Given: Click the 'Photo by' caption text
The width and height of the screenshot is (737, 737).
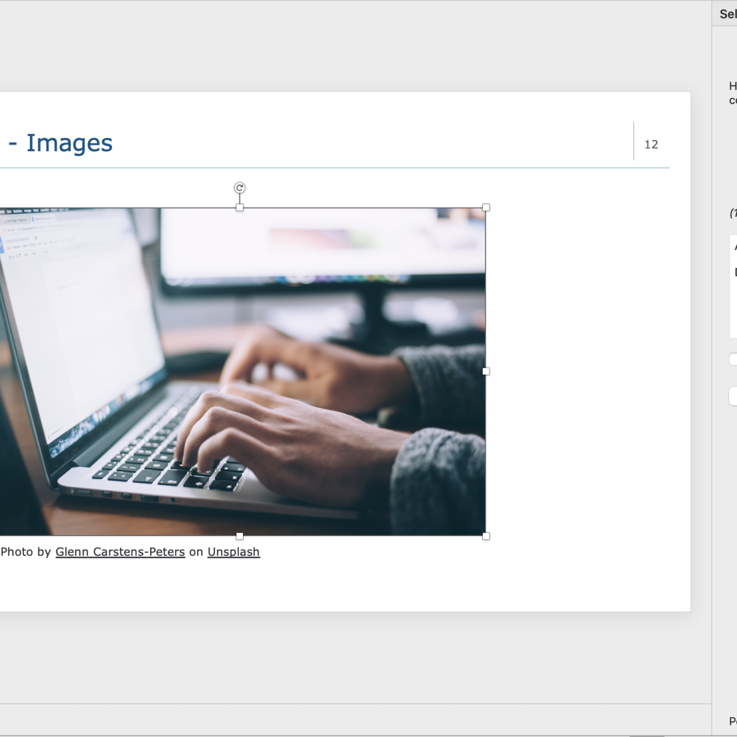Looking at the screenshot, I should pos(26,552).
